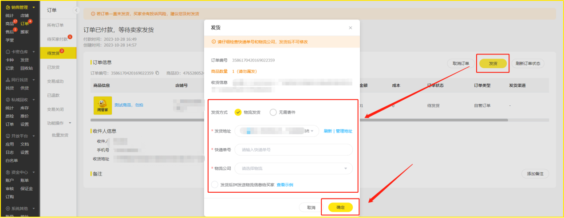The height and width of the screenshot is (218, 564).
Task: Click the 管理地址 link
Action: point(344,131)
